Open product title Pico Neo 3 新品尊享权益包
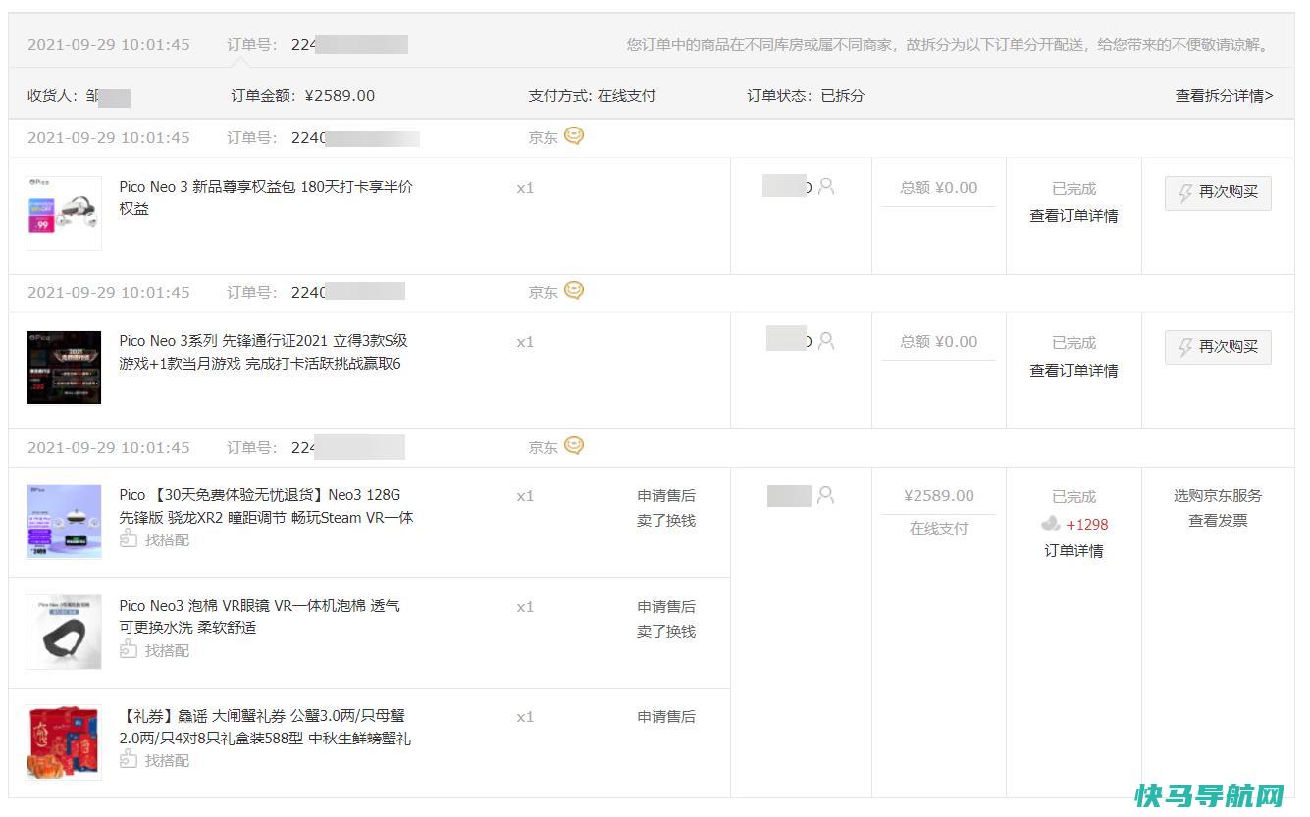Image resolution: width=1310 pixels, height=817 pixels. (x=267, y=197)
